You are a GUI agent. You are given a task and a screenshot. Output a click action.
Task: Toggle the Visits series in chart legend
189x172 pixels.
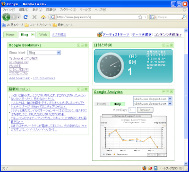(108, 154)
